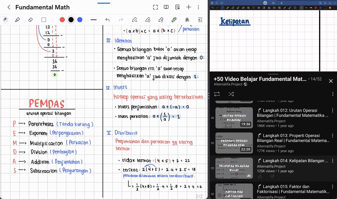Dislike the Langkah 014 video
337x199 pixels.
click(272, 177)
